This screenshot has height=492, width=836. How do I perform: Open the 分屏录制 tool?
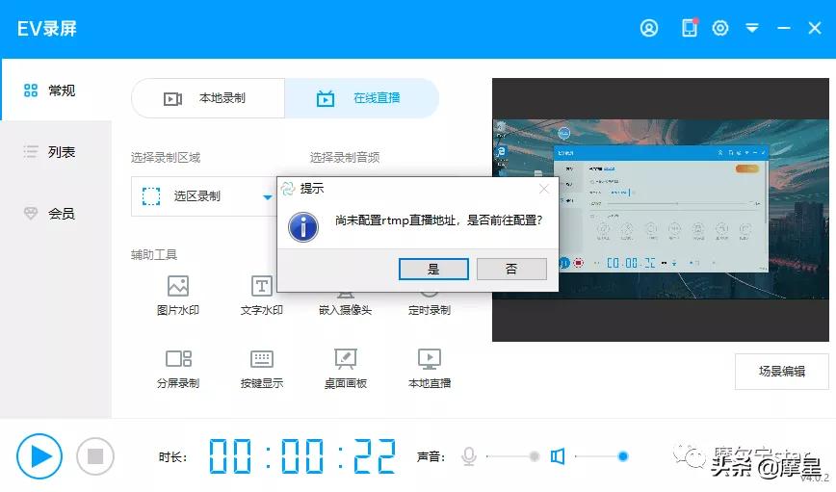click(x=178, y=369)
